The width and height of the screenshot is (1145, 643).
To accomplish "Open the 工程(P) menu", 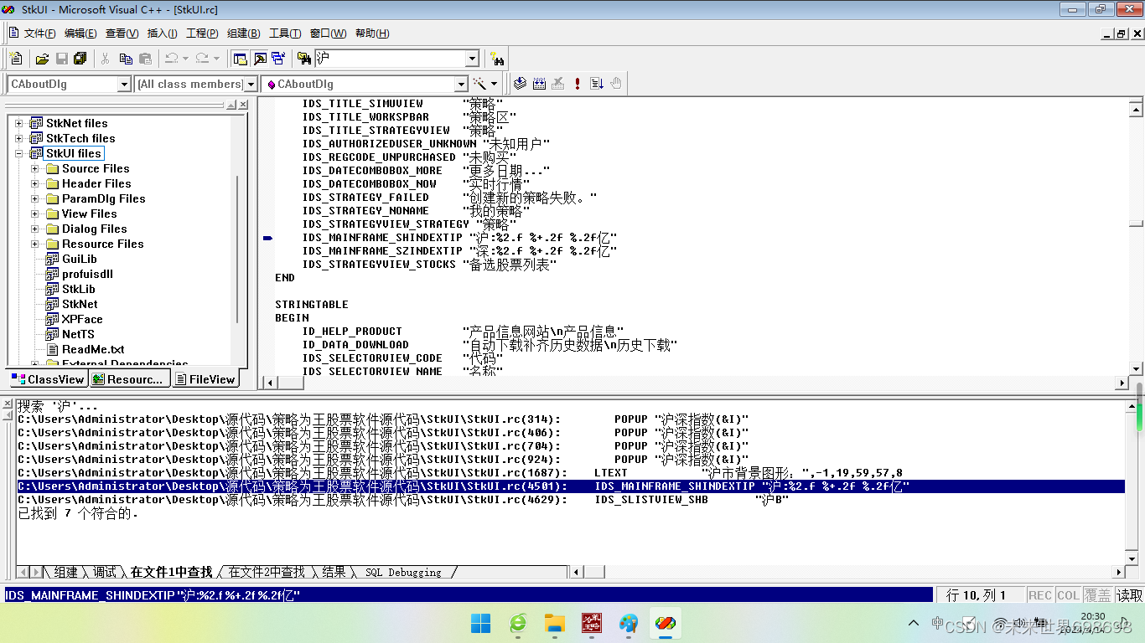I will [x=202, y=33].
